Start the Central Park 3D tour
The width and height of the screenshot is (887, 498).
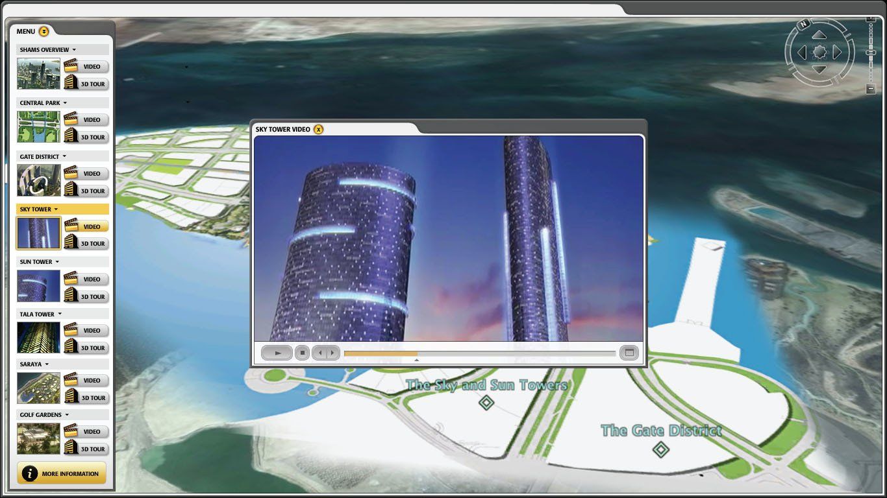pos(86,137)
